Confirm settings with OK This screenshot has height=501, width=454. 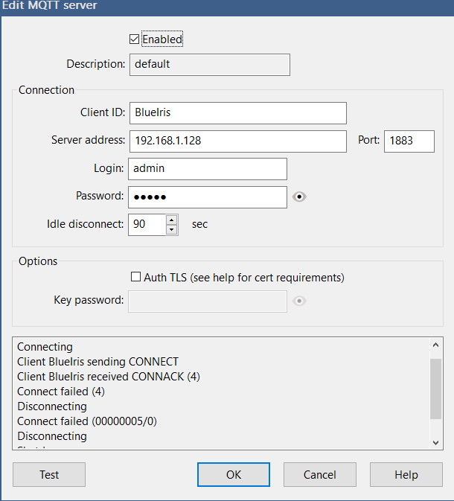coord(233,475)
